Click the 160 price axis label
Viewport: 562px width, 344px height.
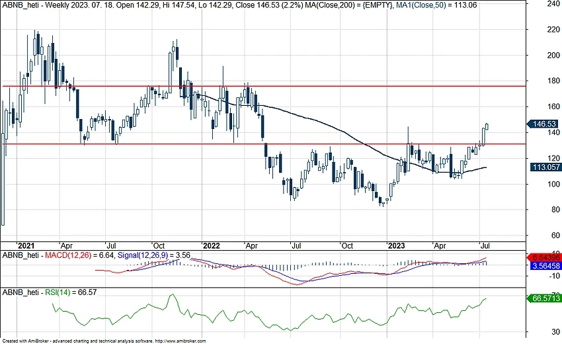tap(554, 107)
